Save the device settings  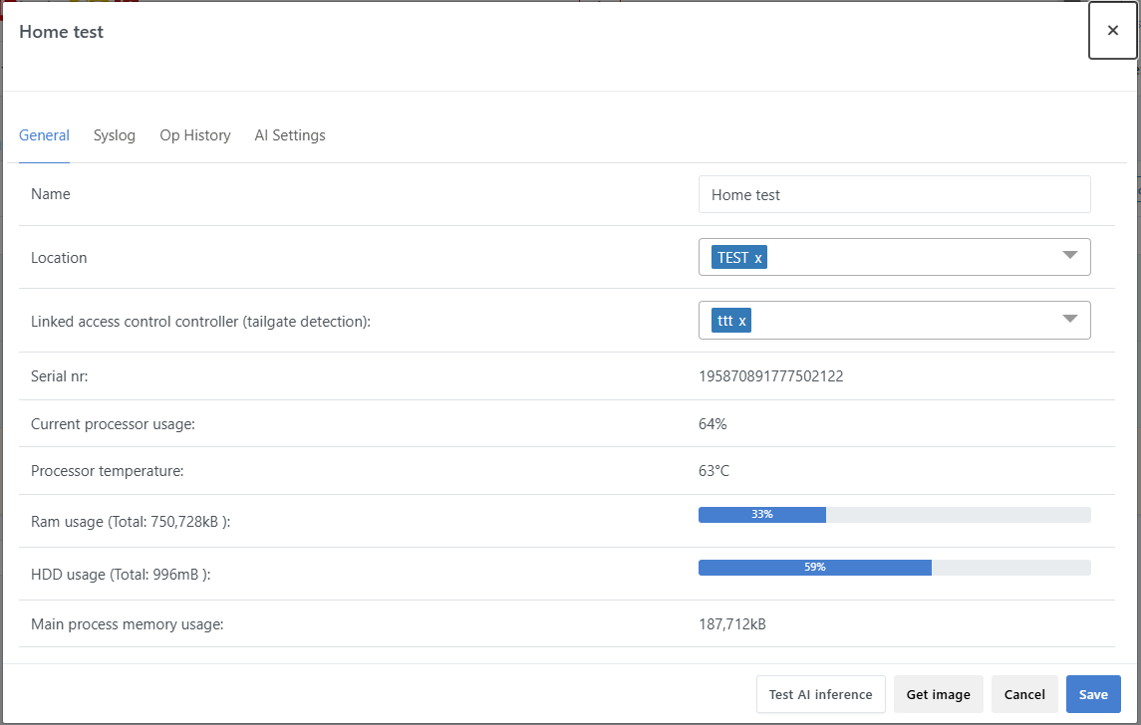click(x=1093, y=694)
